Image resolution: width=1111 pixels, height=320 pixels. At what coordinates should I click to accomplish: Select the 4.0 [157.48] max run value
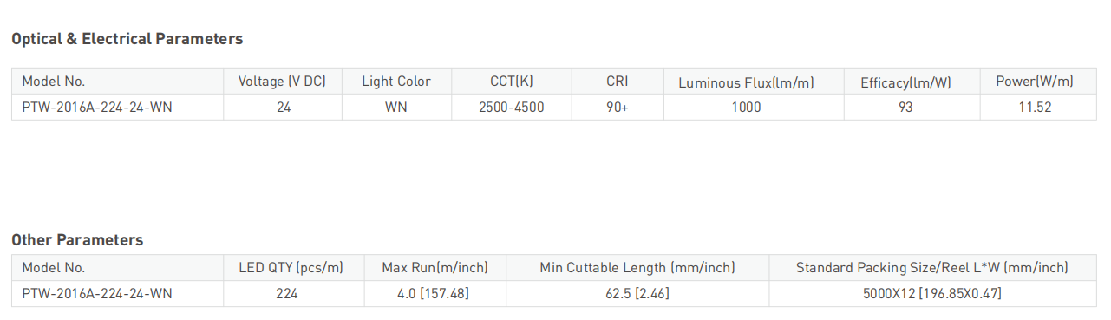(x=435, y=294)
